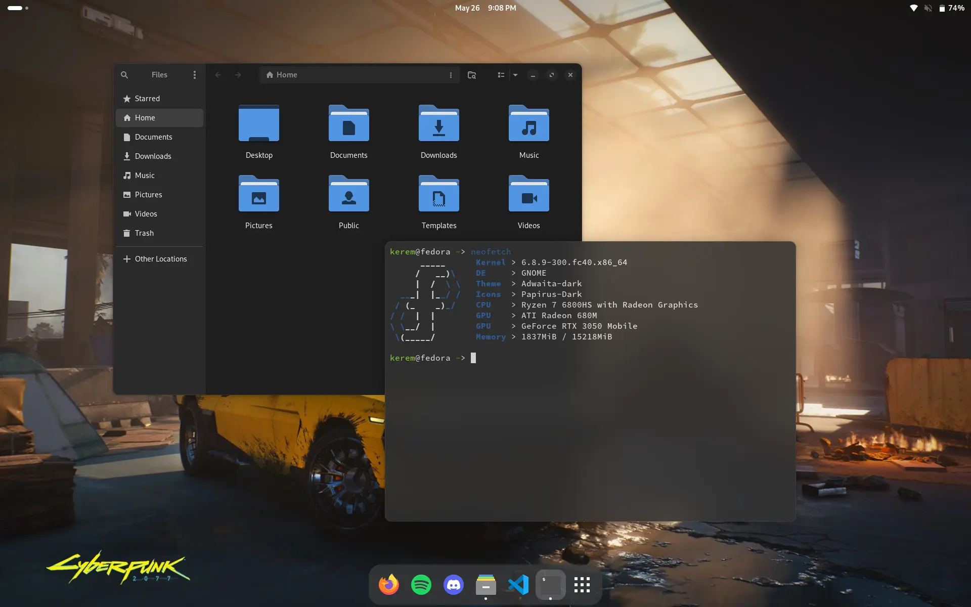Open Videos from the sidebar
The width and height of the screenshot is (971, 607).
tap(159, 214)
